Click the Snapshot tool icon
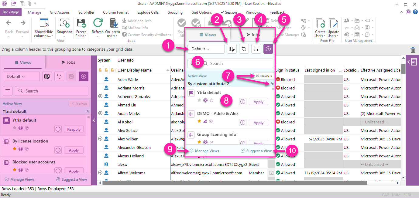Image resolution: width=419 pixels, height=198 pixels. click(x=64, y=24)
